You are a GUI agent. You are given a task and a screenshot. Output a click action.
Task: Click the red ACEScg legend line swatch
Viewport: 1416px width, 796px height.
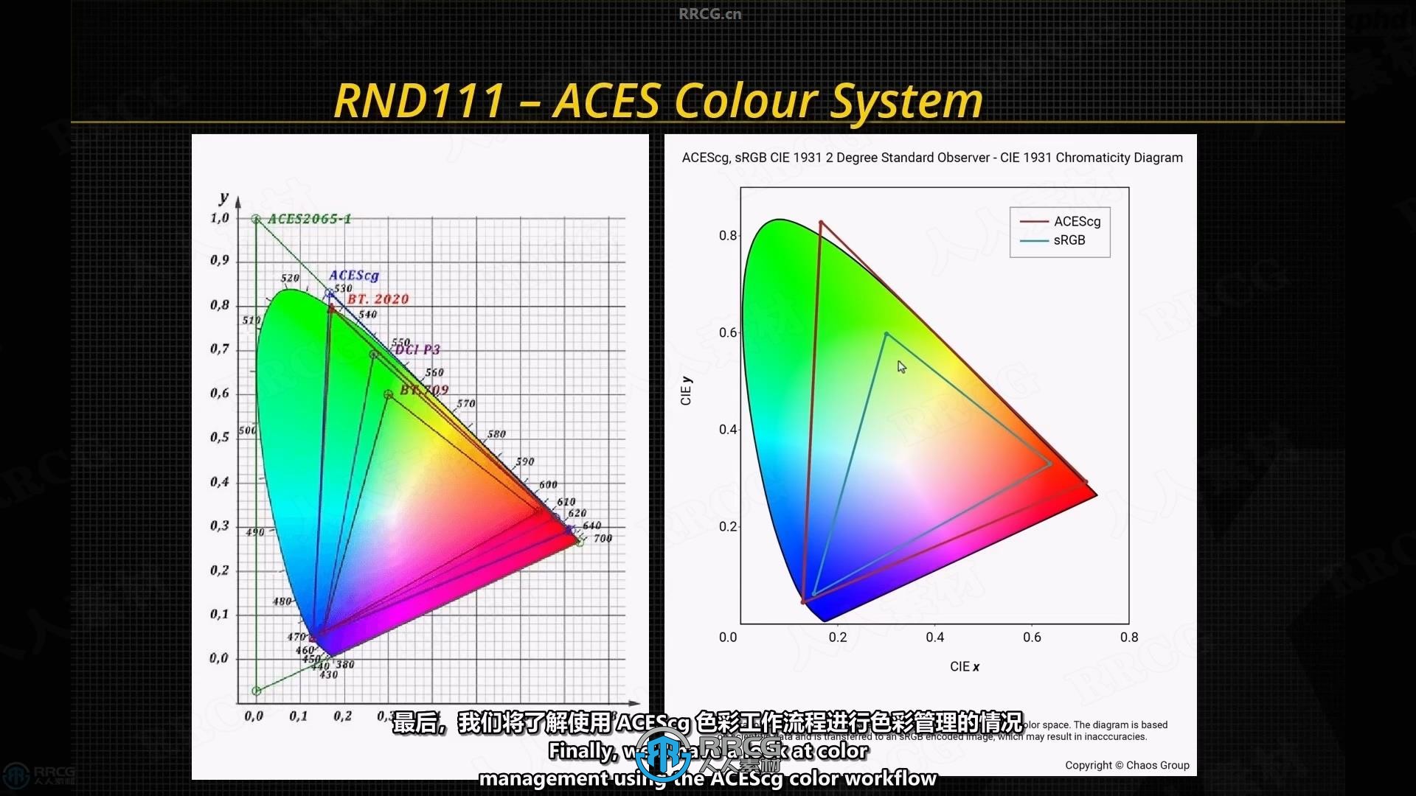(1034, 221)
